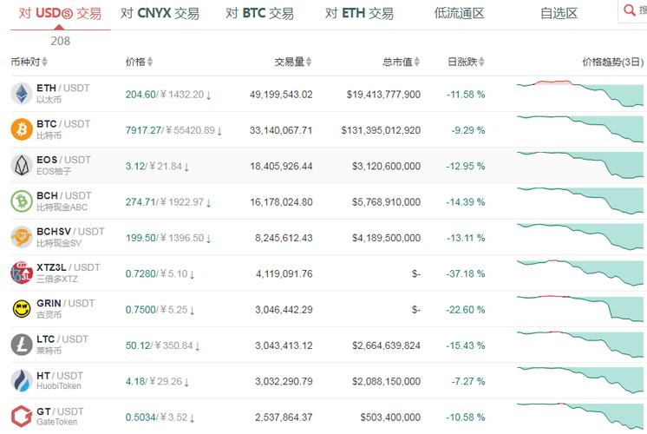
Task: Click the EOS coin icon
Action: pyautogui.click(x=22, y=165)
